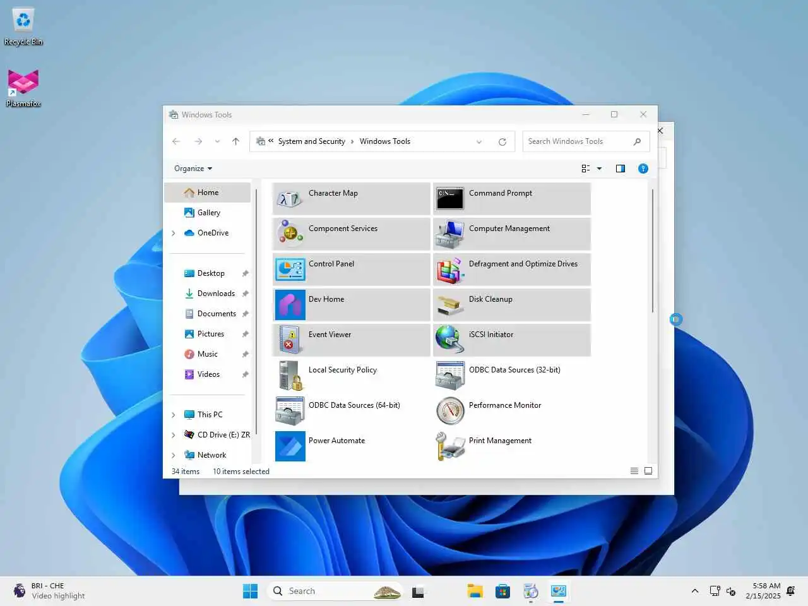Viewport: 808px width, 606px height.
Task: Expand the This PC tree node
Action: pos(174,415)
